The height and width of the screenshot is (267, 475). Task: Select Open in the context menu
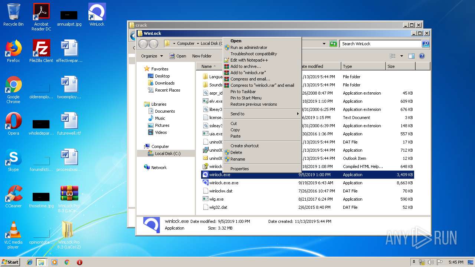tap(262, 41)
